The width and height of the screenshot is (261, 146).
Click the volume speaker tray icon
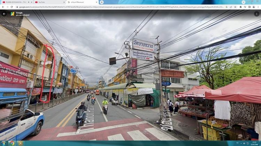click(244, 143)
